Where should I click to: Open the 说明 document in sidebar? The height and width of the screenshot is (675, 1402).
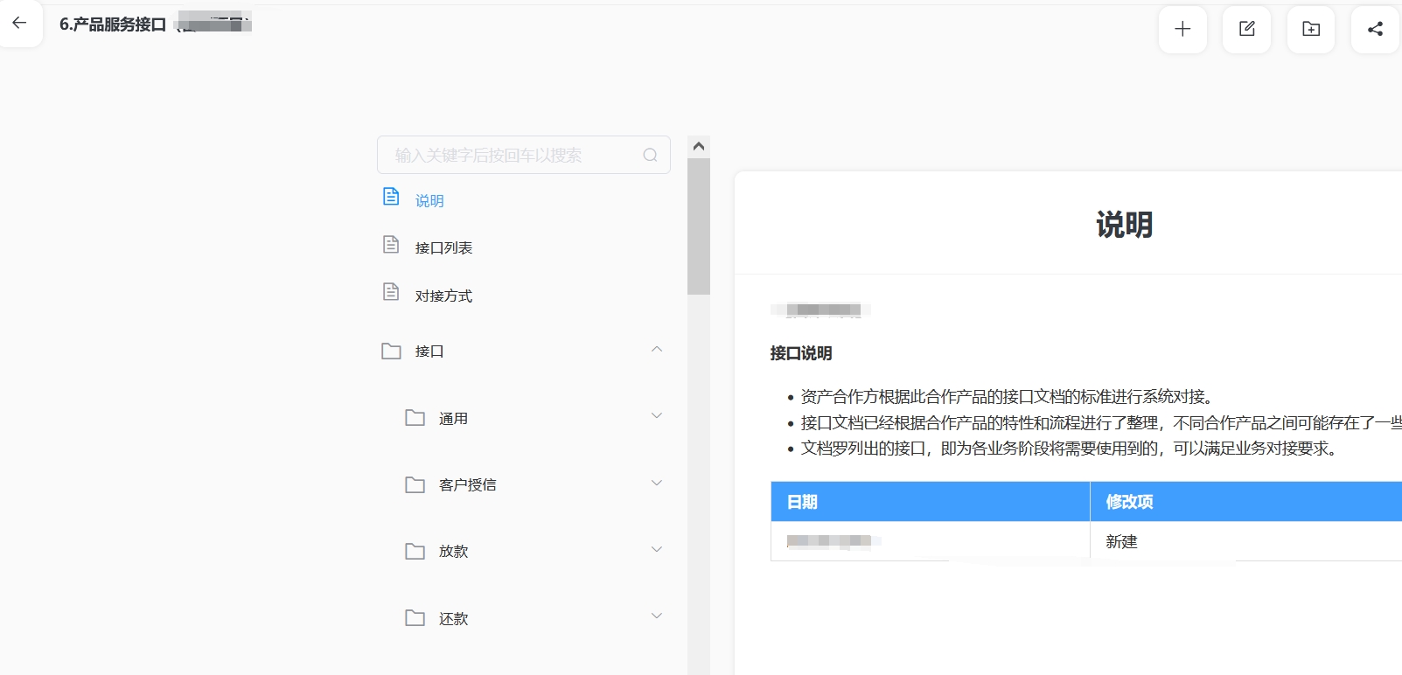click(x=429, y=200)
